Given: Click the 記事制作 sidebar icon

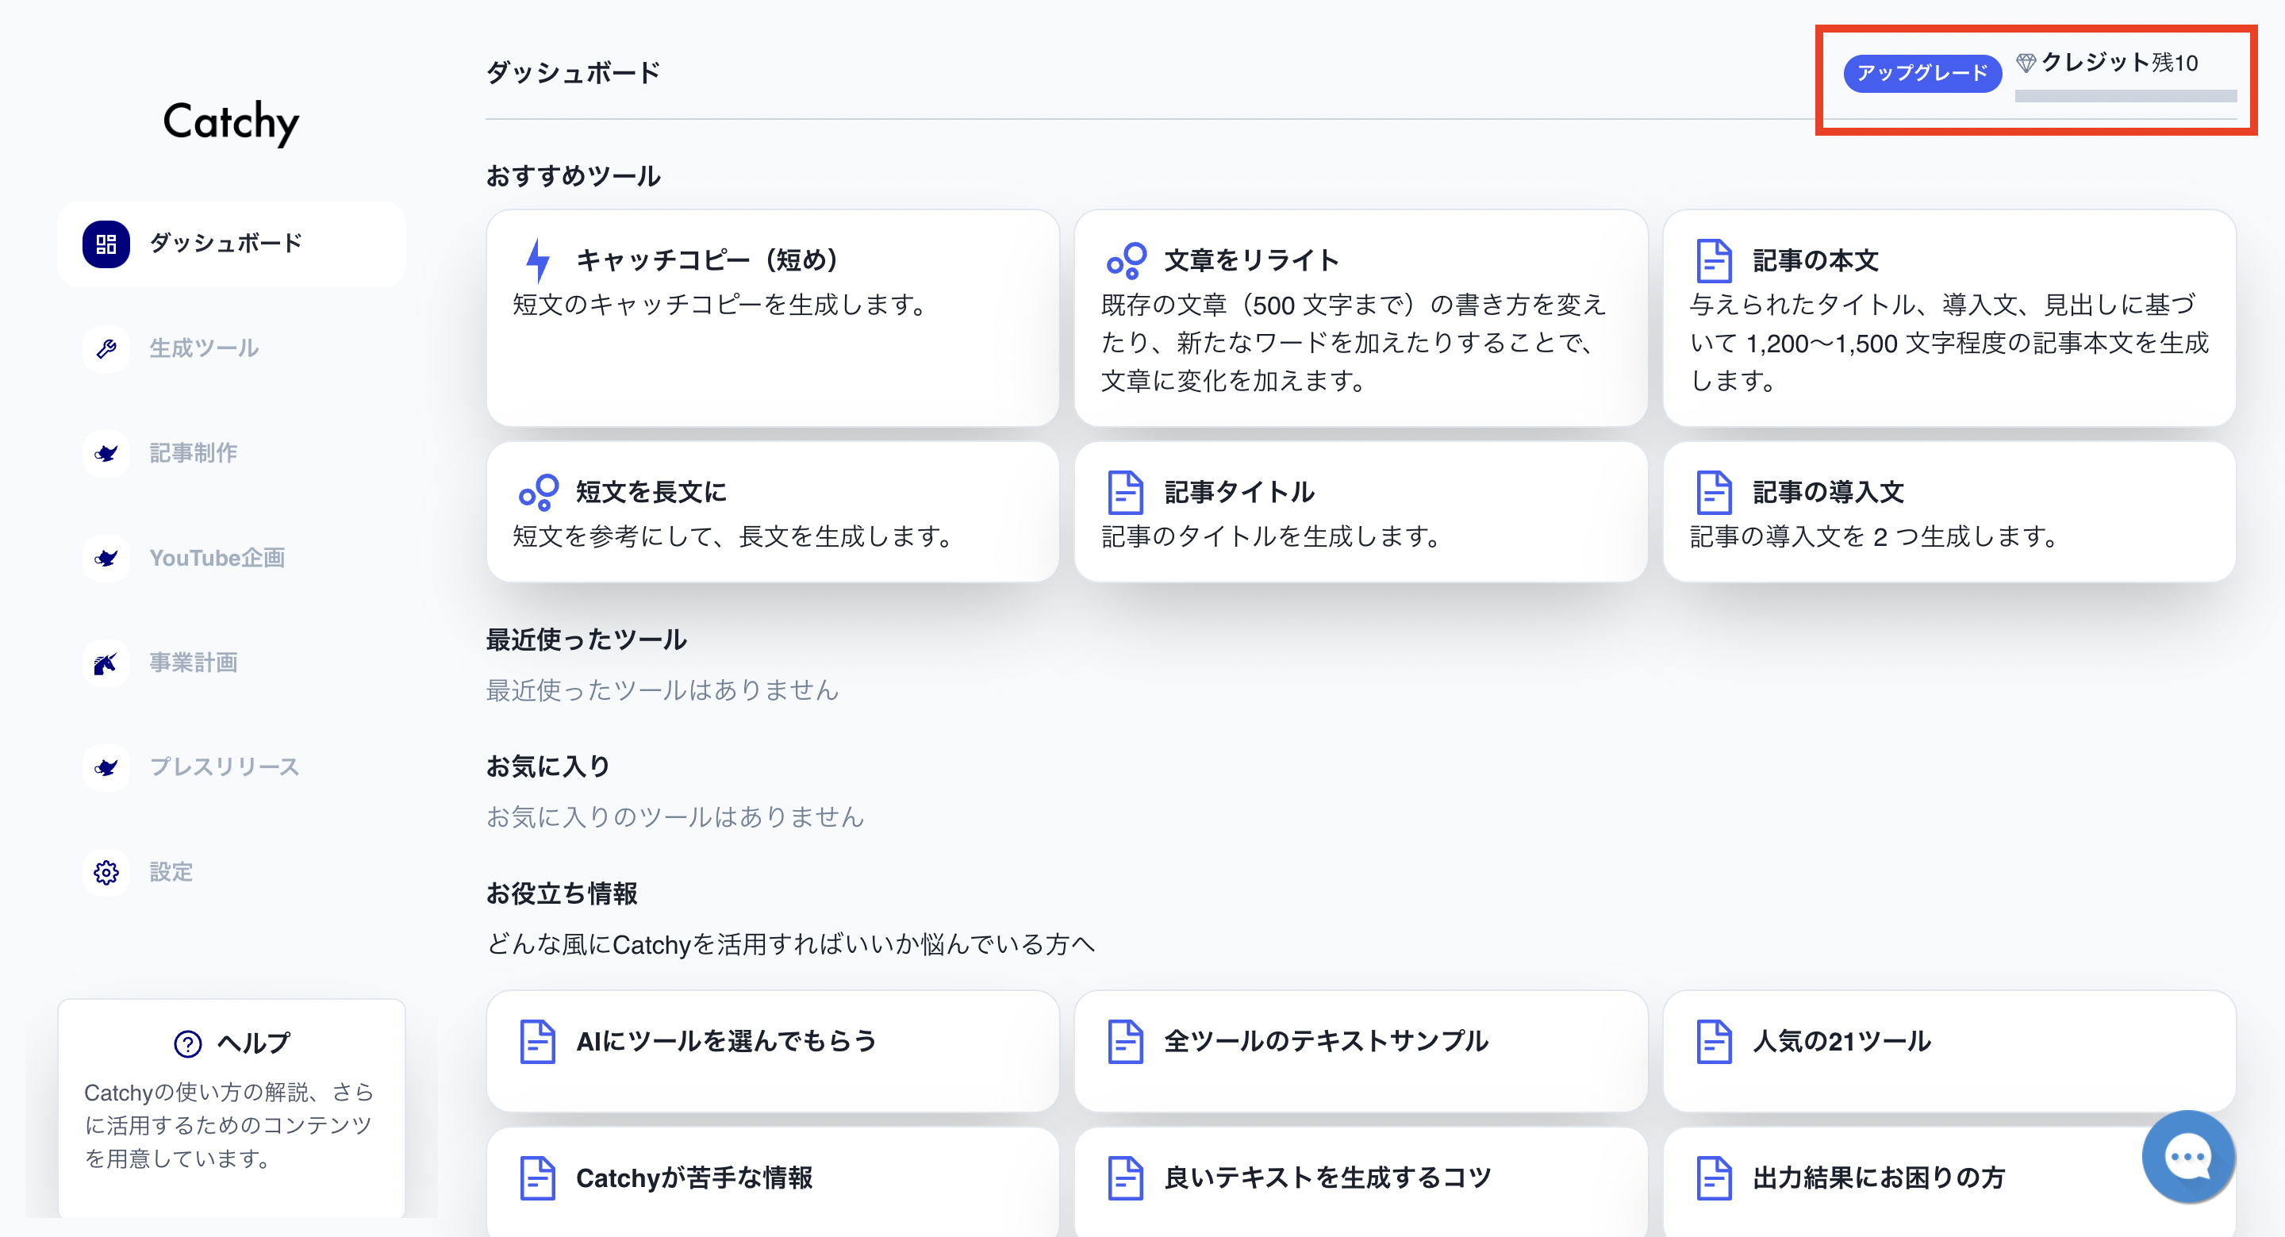Looking at the screenshot, I should [x=106, y=453].
